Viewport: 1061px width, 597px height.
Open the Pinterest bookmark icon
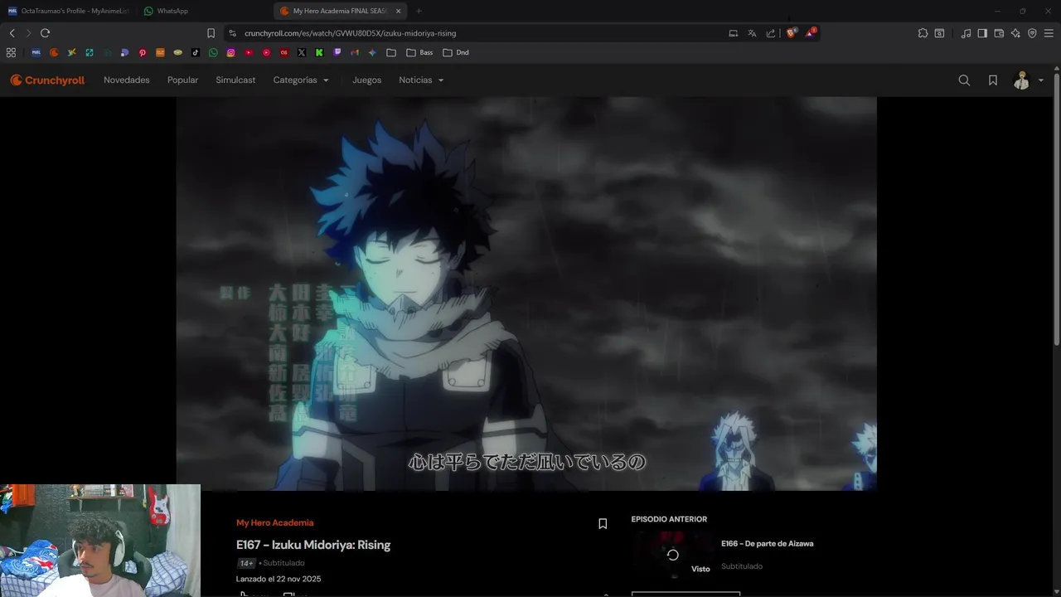[143, 52]
